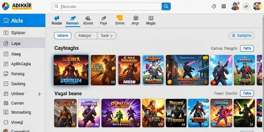Click the Naag sidebar icon
264x132 pixels.
(x=6, y=54)
